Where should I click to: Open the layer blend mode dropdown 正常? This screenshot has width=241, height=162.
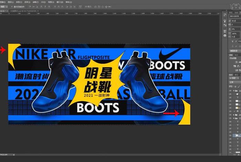pyautogui.click(x=235, y=82)
